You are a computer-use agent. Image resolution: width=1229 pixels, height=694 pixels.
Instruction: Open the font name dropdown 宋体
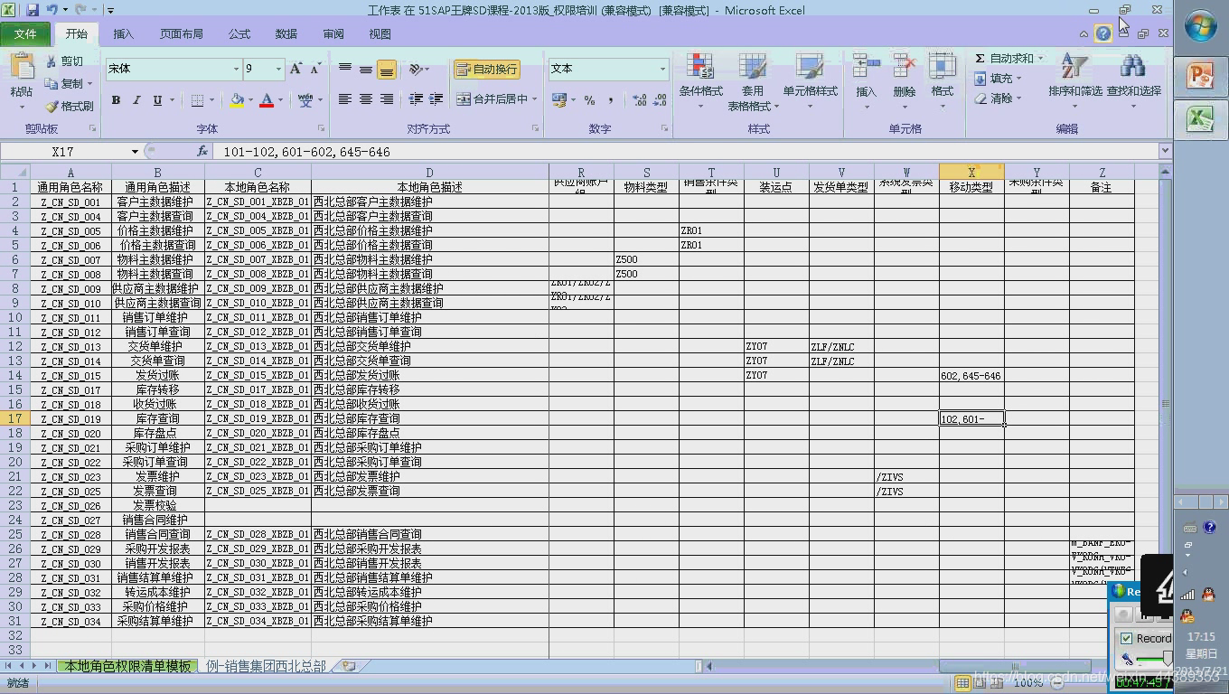(236, 69)
